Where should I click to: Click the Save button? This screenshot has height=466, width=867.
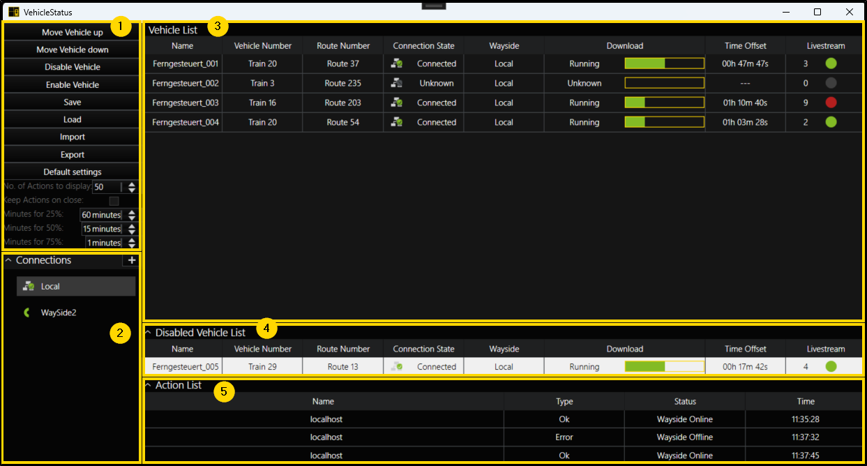pyautogui.click(x=72, y=101)
